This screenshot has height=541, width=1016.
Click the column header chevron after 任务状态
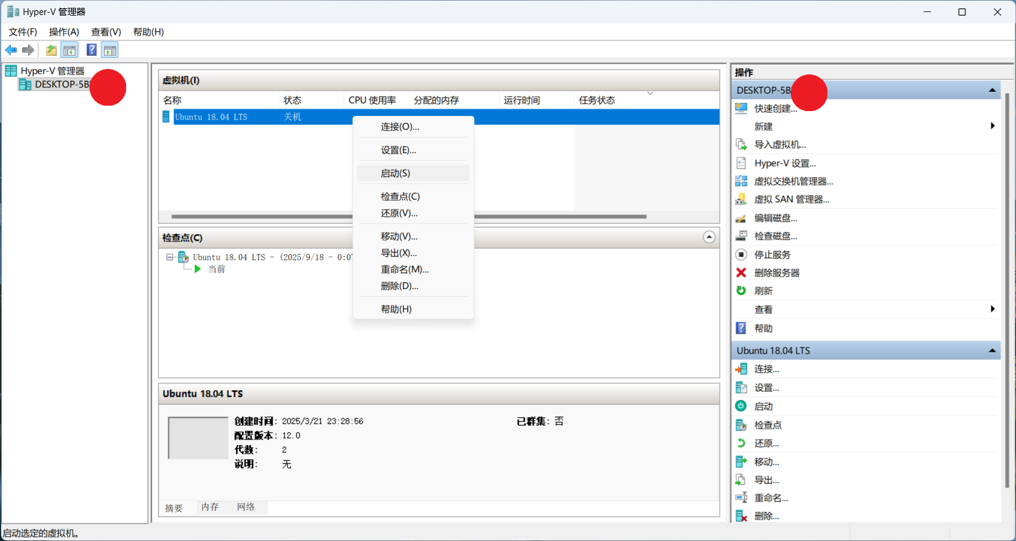(x=650, y=94)
